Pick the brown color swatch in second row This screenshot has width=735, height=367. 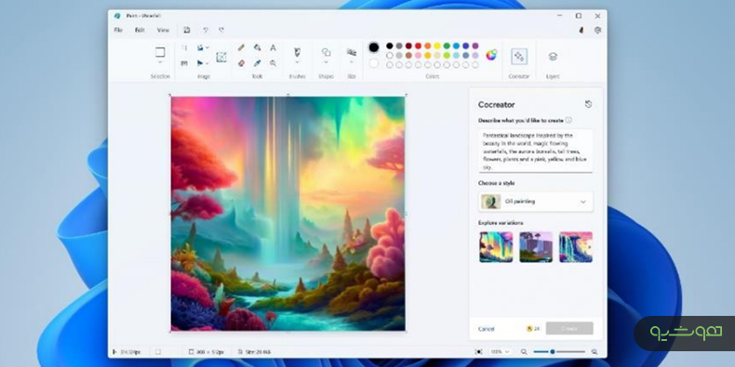(408, 55)
